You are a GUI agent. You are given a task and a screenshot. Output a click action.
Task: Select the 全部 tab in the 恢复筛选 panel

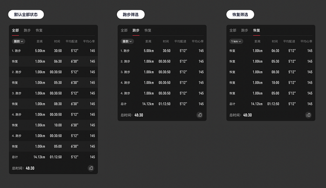233,30
